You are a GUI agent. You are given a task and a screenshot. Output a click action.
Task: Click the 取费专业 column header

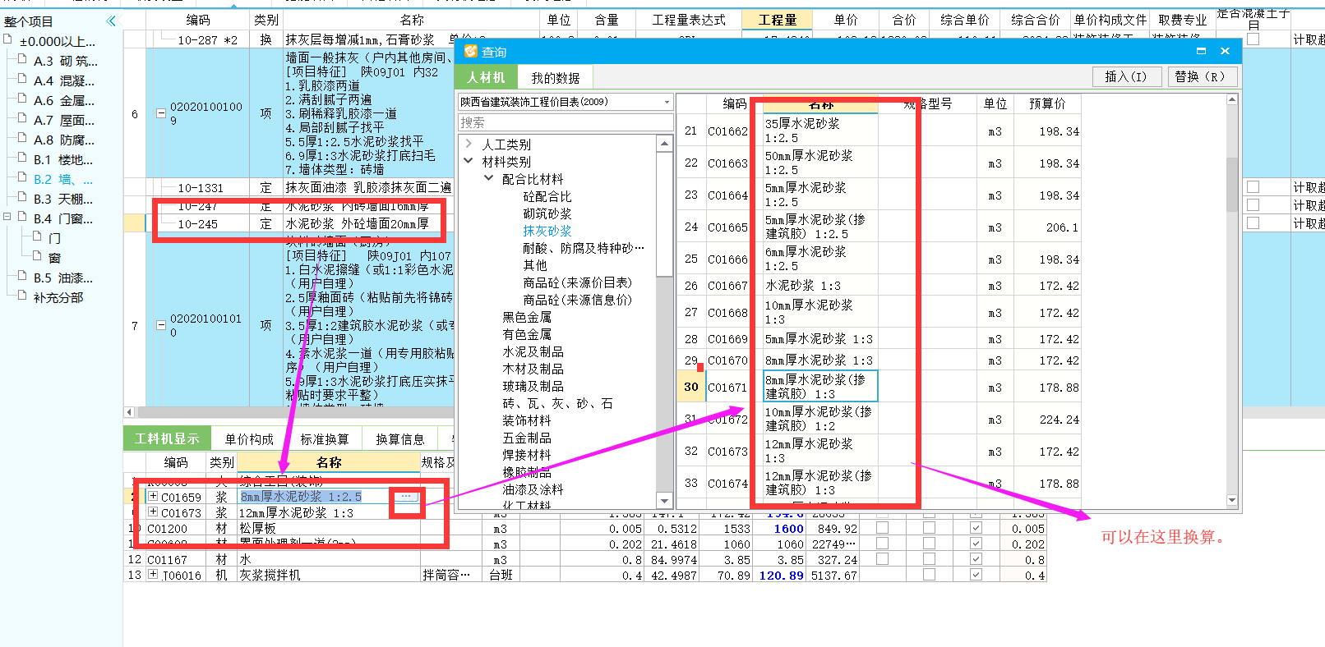[1182, 20]
